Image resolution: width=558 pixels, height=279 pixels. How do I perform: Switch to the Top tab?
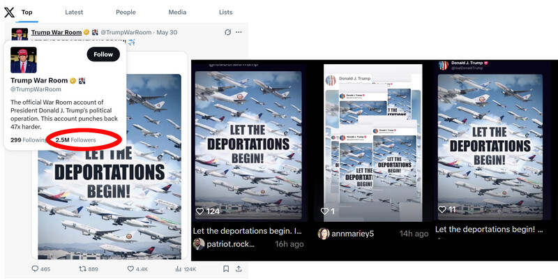pyautogui.click(x=27, y=12)
